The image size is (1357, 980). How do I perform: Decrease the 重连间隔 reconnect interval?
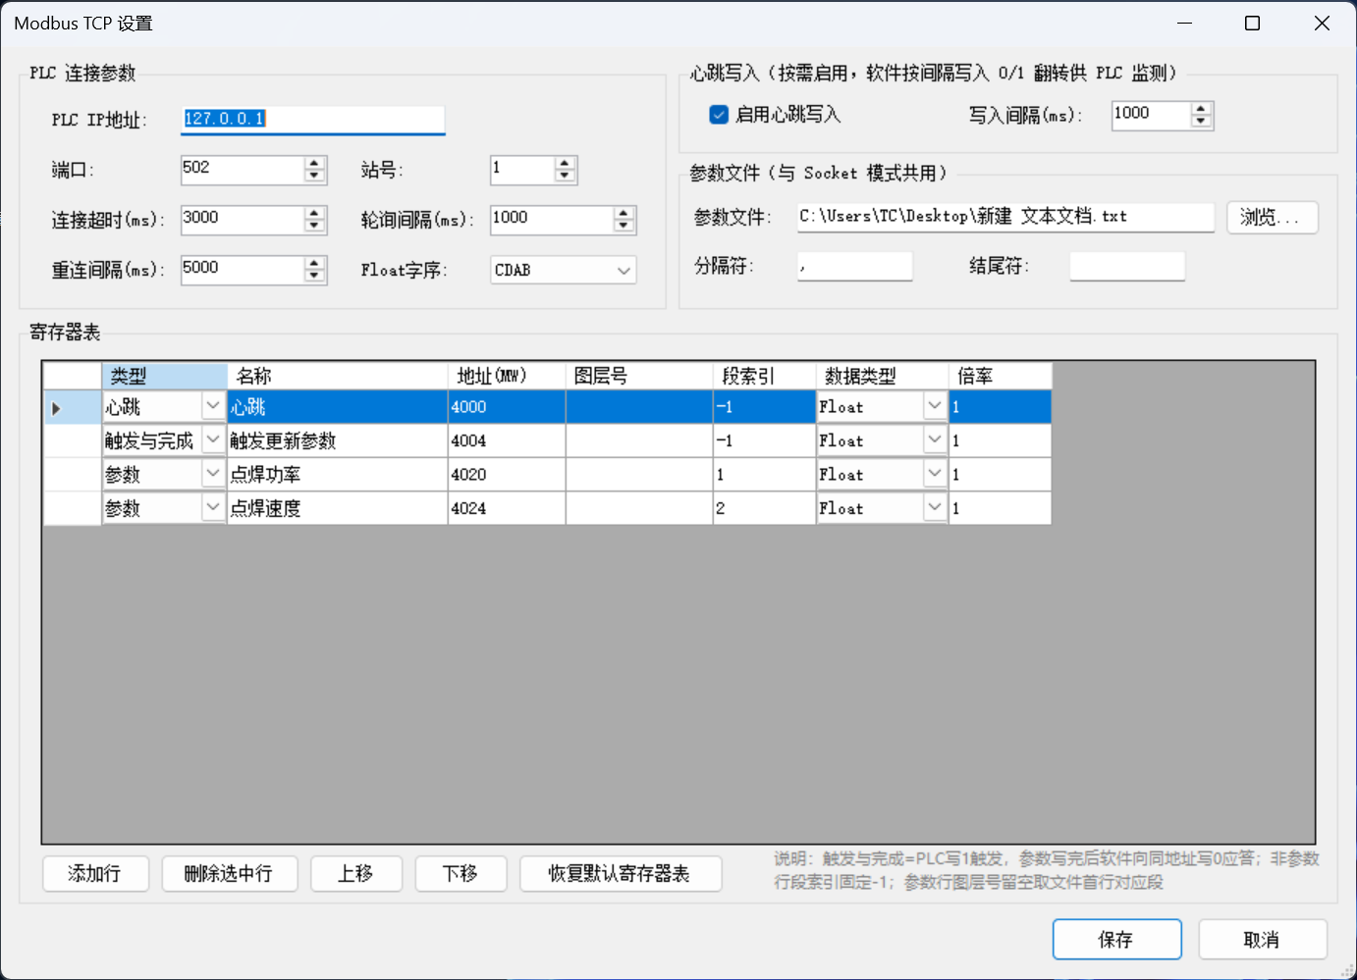pyautogui.click(x=314, y=276)
